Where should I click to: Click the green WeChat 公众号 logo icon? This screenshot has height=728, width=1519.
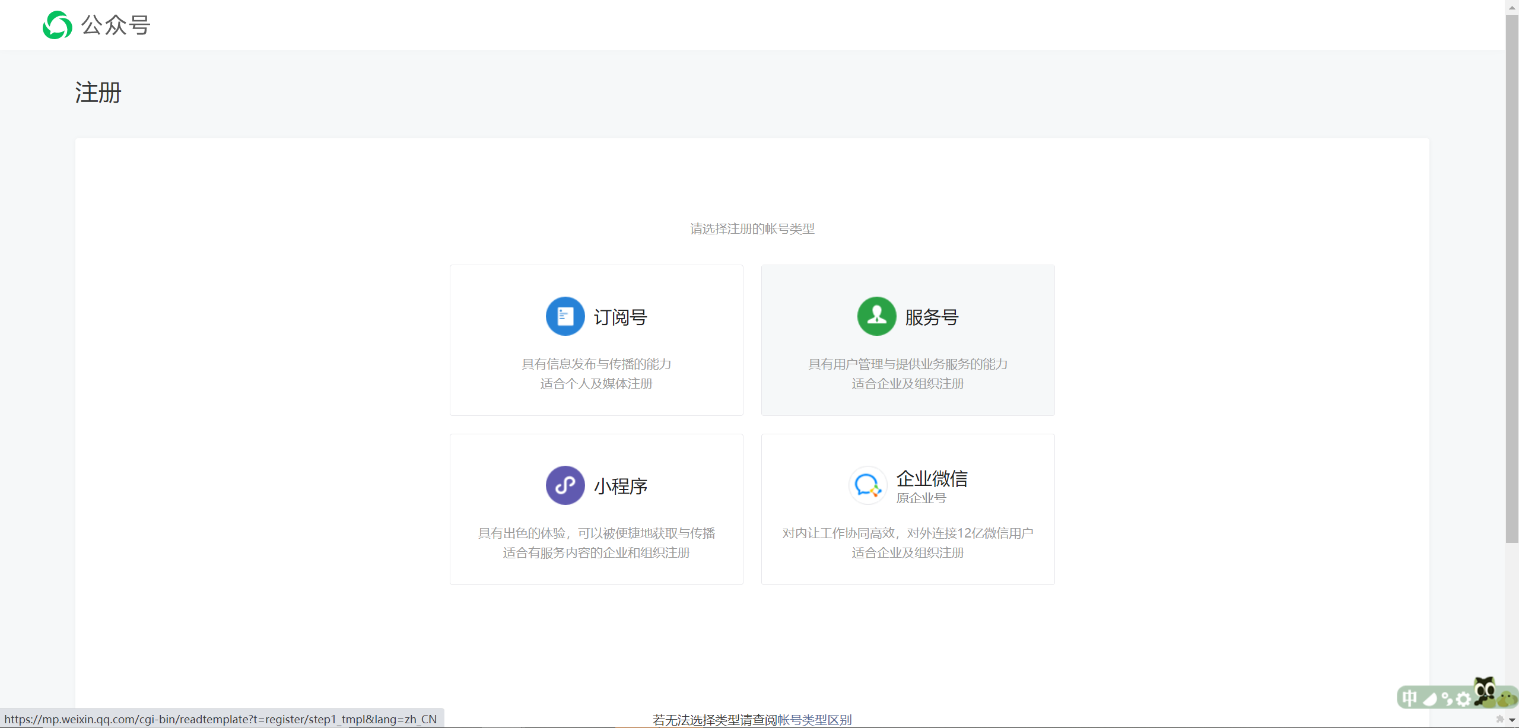[58, 25]
